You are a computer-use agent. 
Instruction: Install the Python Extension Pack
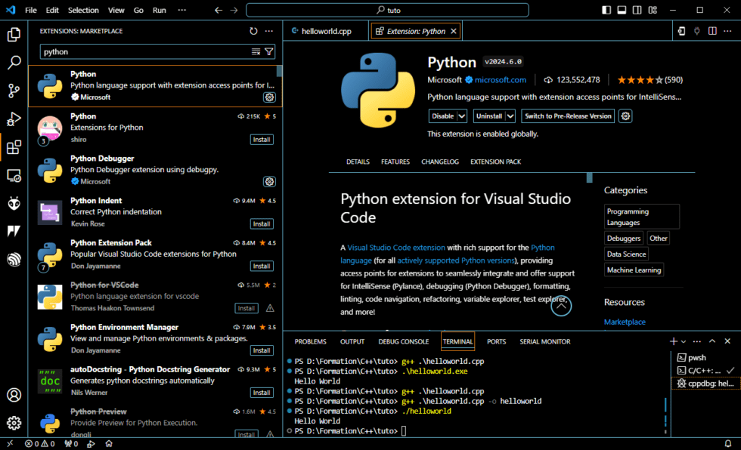[x=262, y=266]
